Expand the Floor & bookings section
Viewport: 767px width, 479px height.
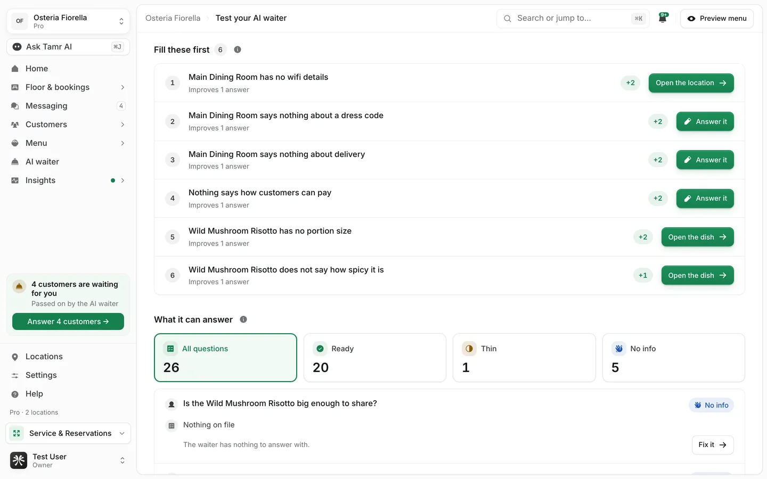123,87
